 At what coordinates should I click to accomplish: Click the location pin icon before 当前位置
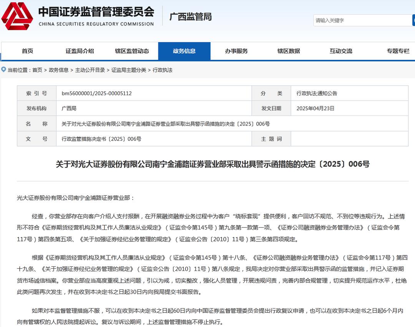[3, 70]
